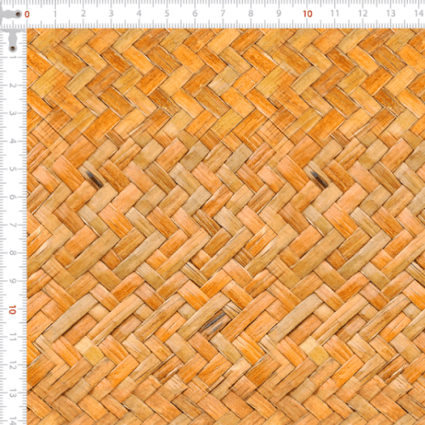Viewport: 425px width, 425px height.
Task: Click the gray streaked strip at bottom center
Action: coord(213,322)
